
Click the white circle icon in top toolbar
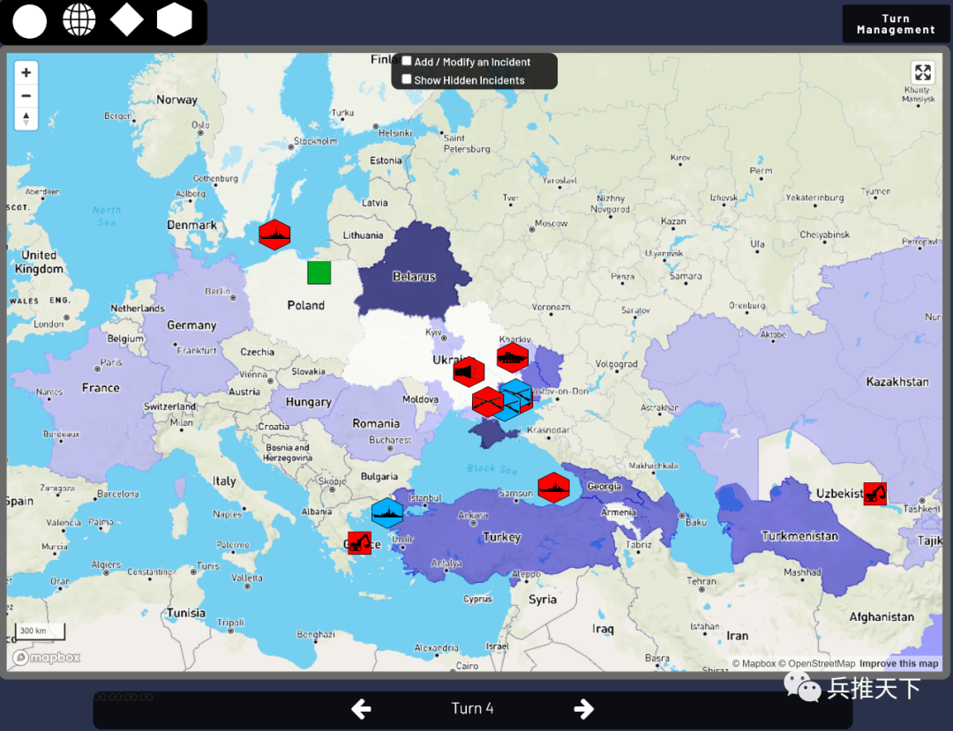click(x=29, y=21)
